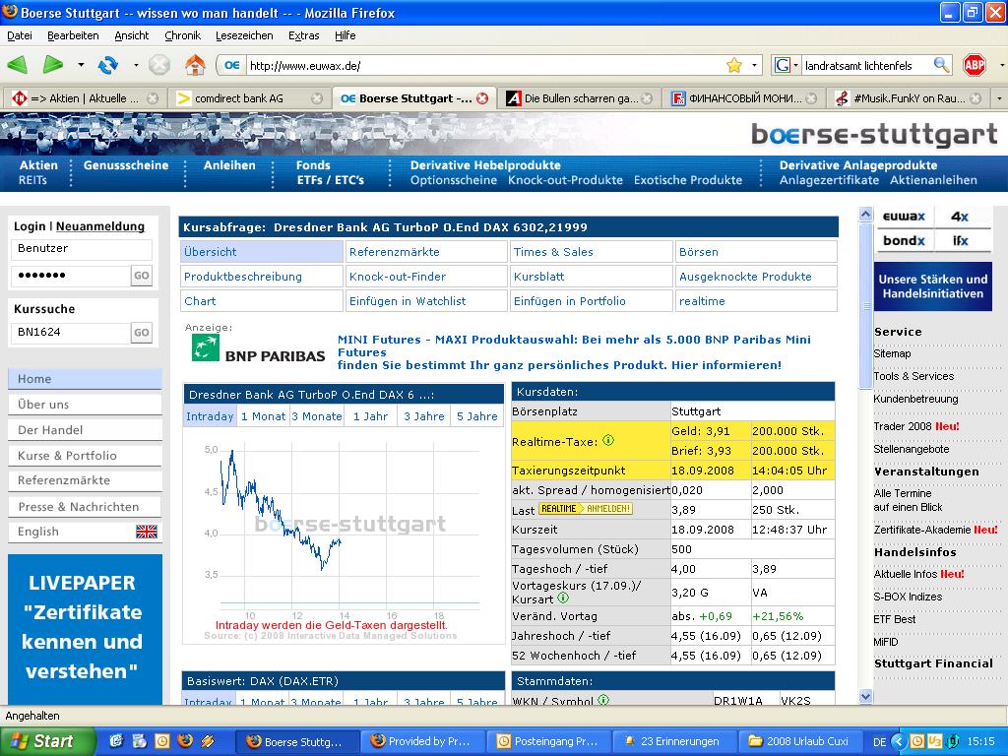This screenshot has height=756, width=1008.
Task: Open the reload button dropdown arrow
Action: (x=136, y=65)
